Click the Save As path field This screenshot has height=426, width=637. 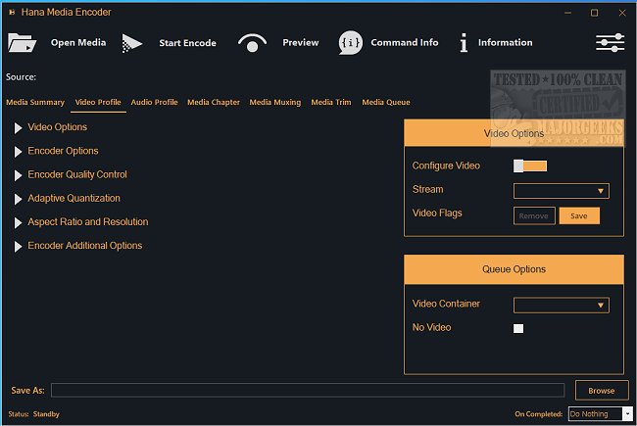308,391
